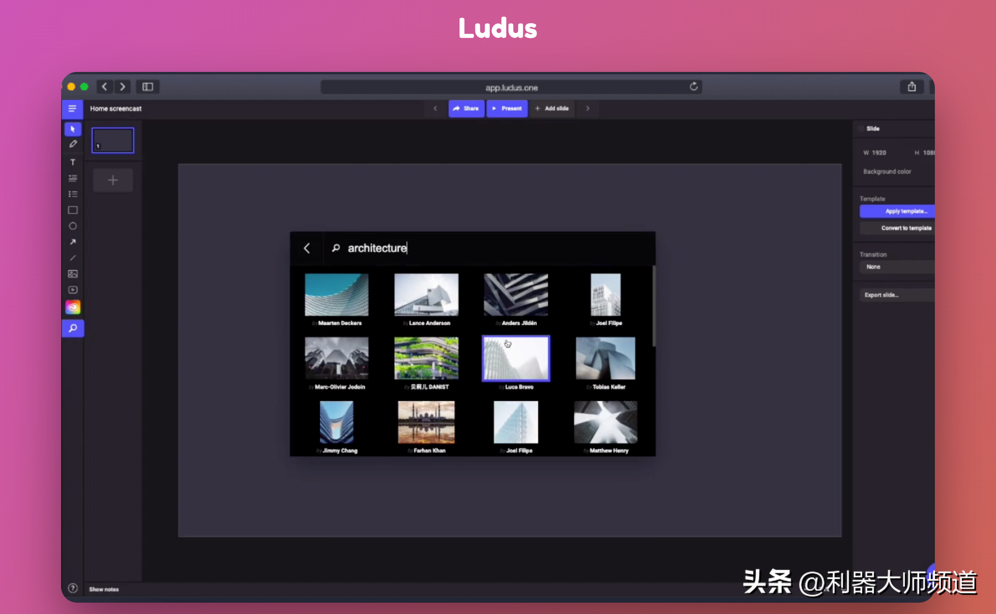Click Apply template button
996x614 pixels.
pos(897,211)
